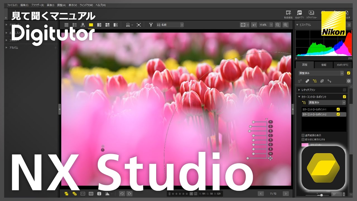Toggle histogram overlay in bottom bar
Image resolution: width=357 pixels, height=201 pixels.
pos(107,193)
